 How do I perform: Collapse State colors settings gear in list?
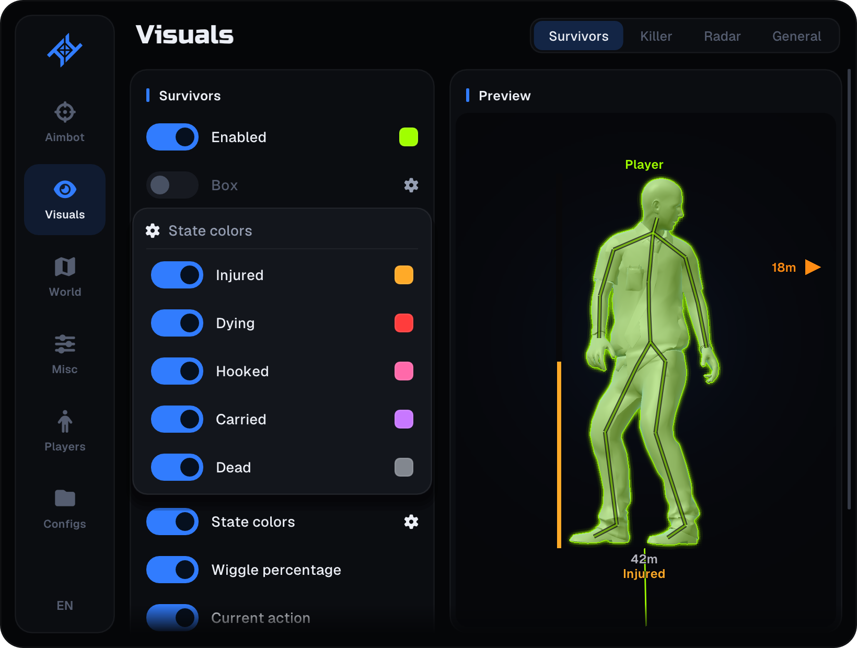[x=411, y=522]
